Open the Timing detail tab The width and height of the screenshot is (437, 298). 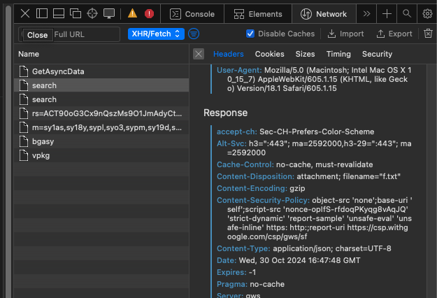(x=338, y=54)
